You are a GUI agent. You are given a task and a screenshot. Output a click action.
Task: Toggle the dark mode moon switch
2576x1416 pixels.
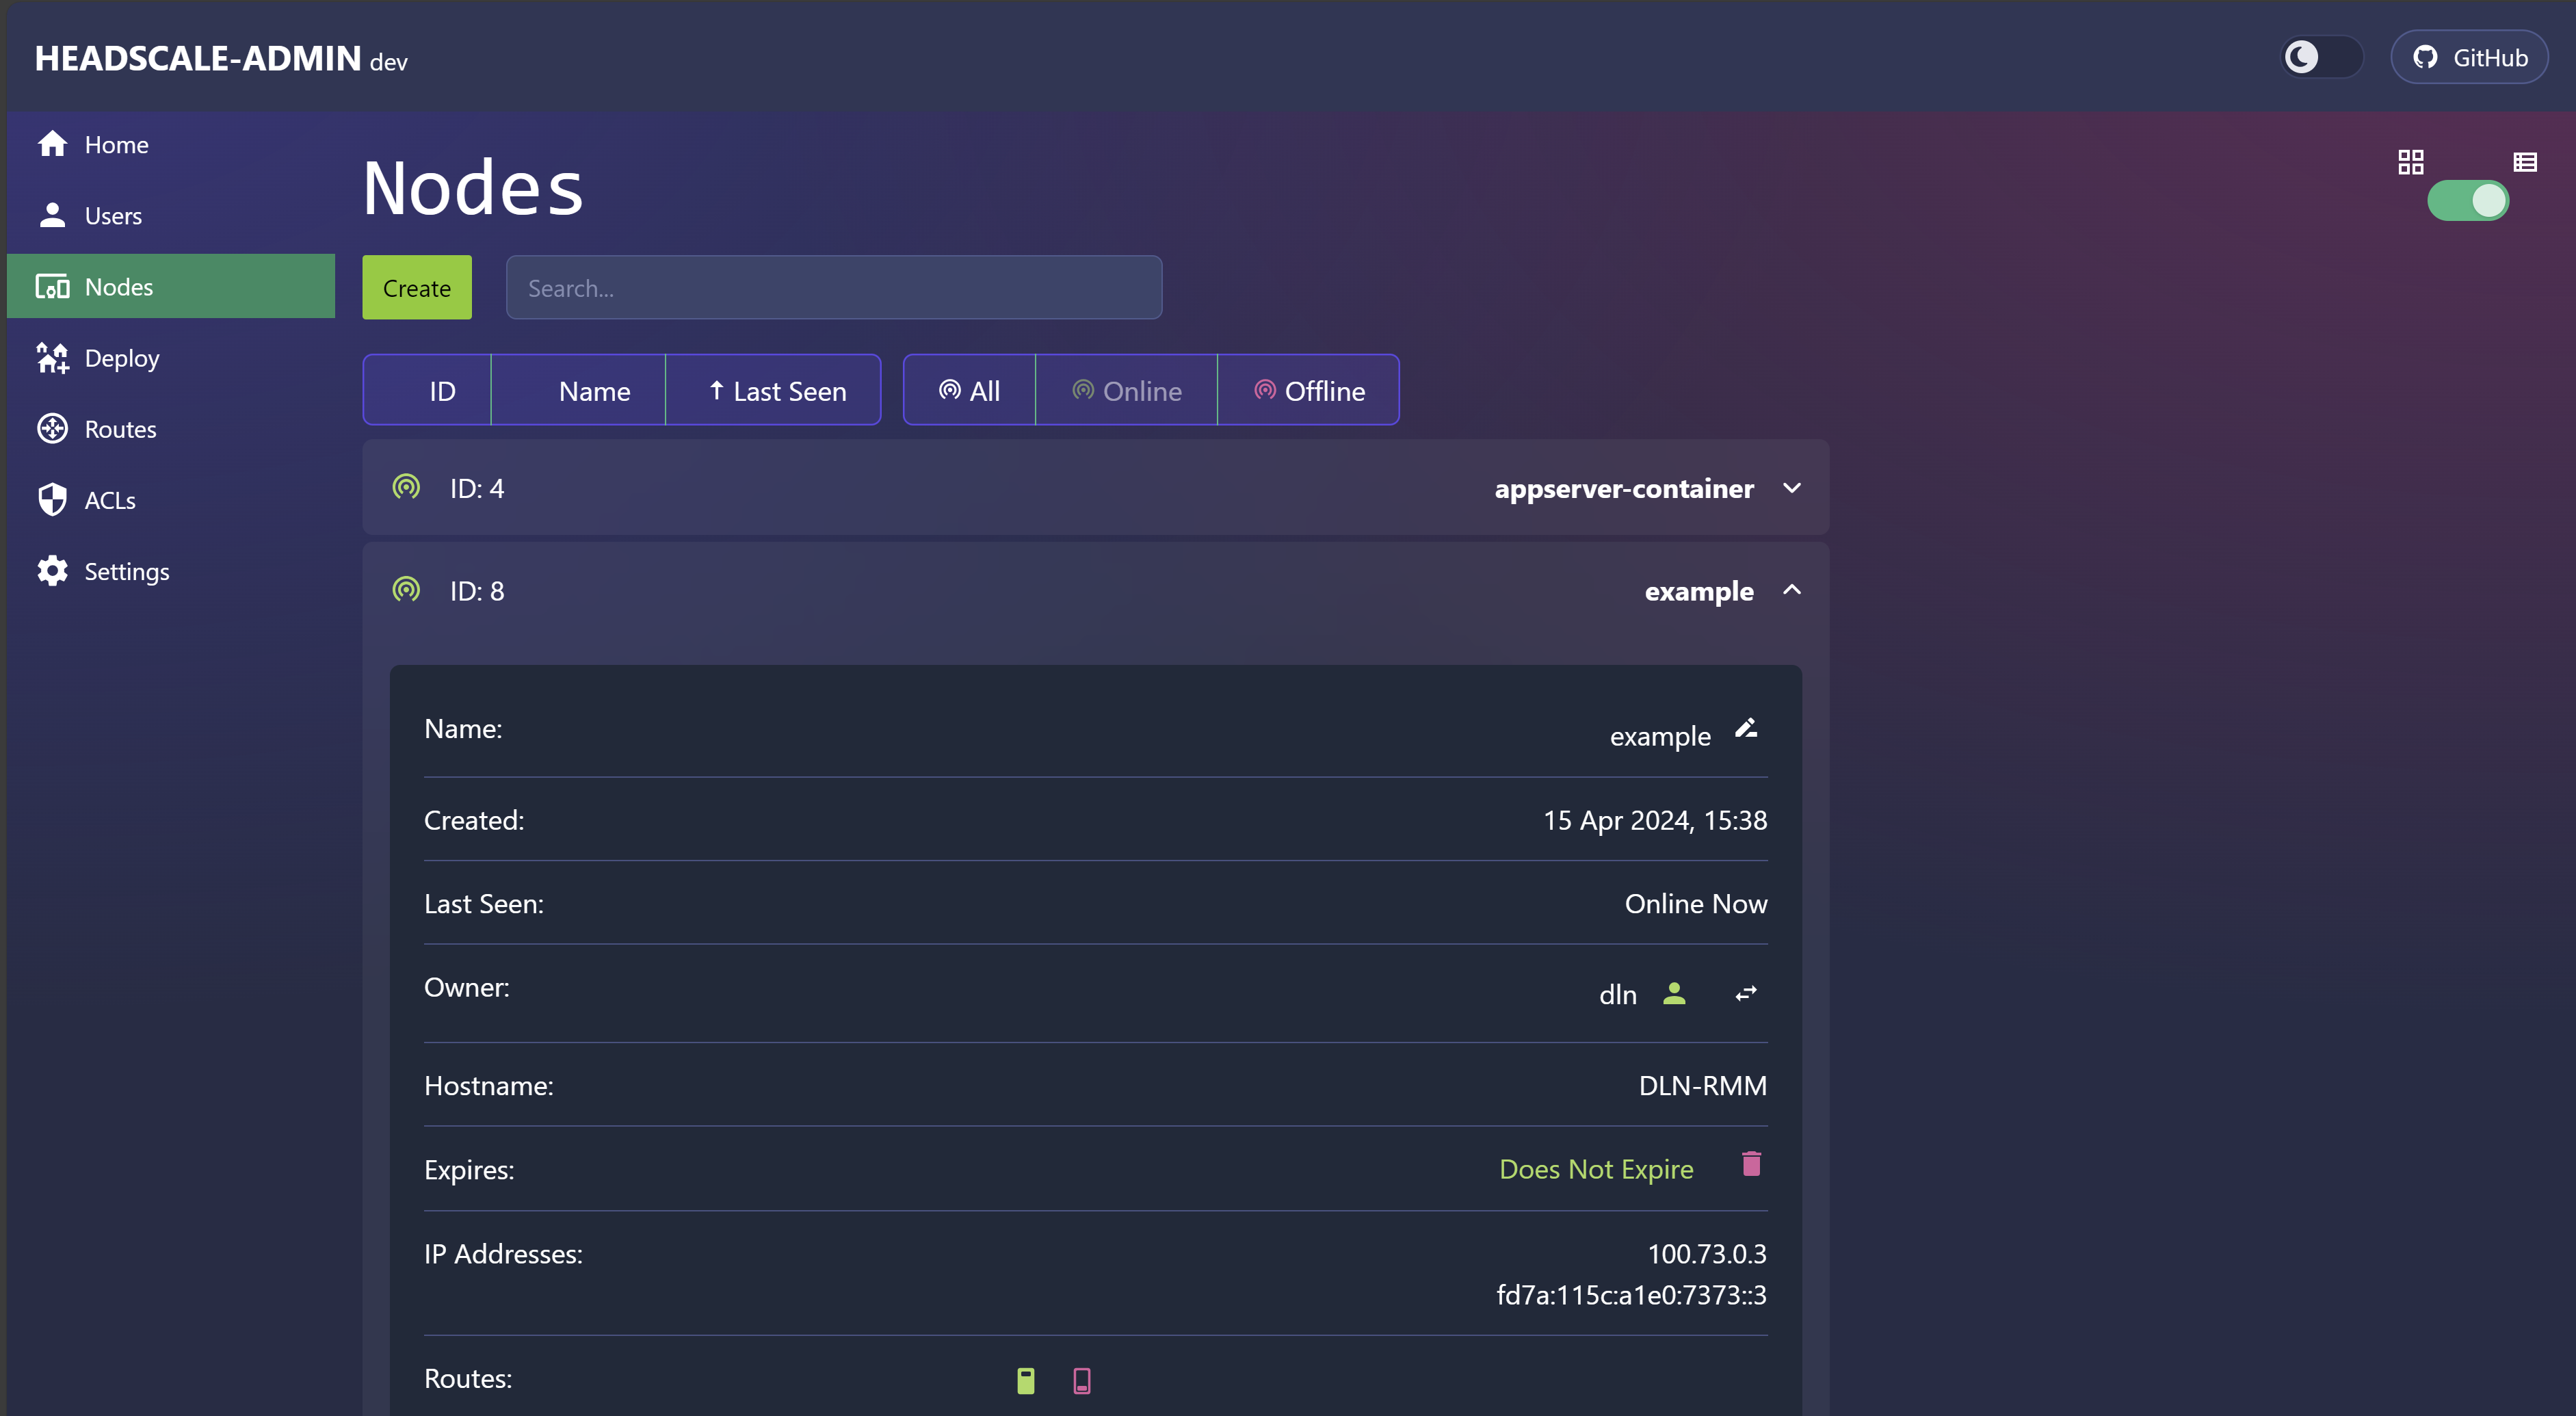(x=2321, y=57)
